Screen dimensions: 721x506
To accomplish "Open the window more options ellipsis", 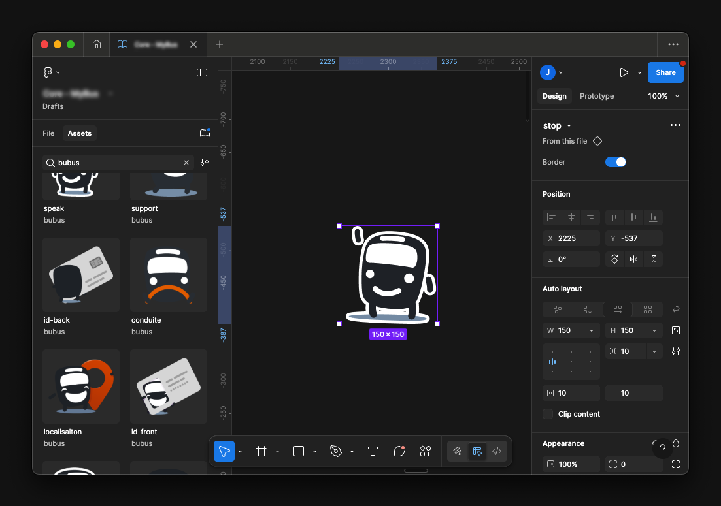I will pyautogui.click(x=673, y=44).
